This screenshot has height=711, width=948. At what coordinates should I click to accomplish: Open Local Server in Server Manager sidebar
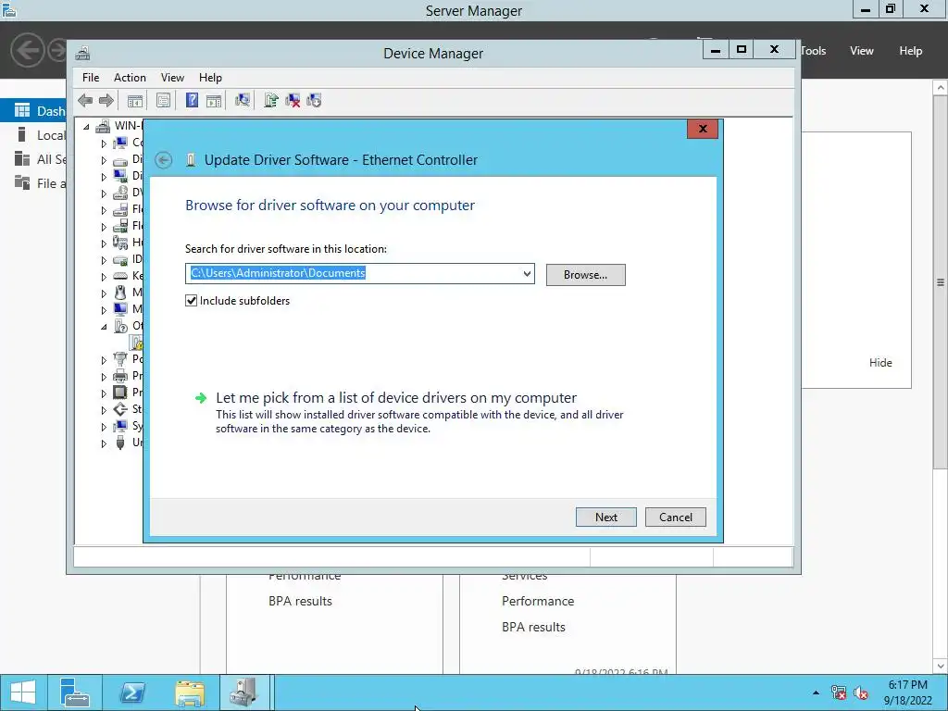coord(34,135)
